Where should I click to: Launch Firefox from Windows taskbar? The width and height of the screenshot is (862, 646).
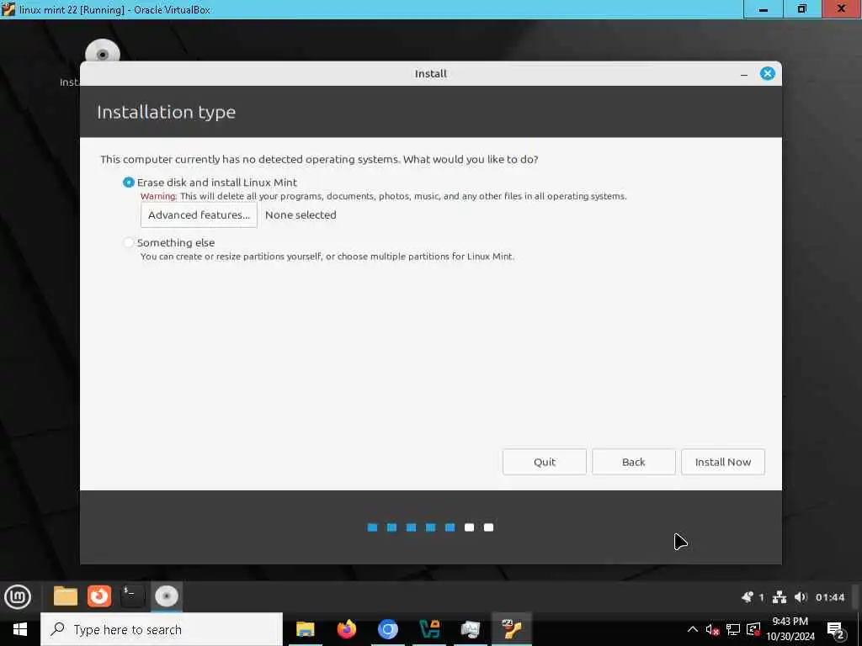pyautogui.click(x=346, y=629)
